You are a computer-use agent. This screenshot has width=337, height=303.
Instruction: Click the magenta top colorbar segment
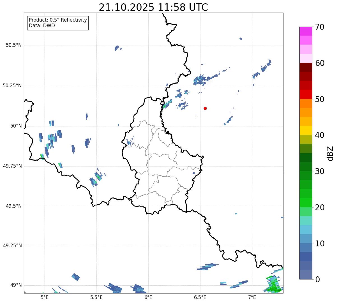(x=306, y=31)
